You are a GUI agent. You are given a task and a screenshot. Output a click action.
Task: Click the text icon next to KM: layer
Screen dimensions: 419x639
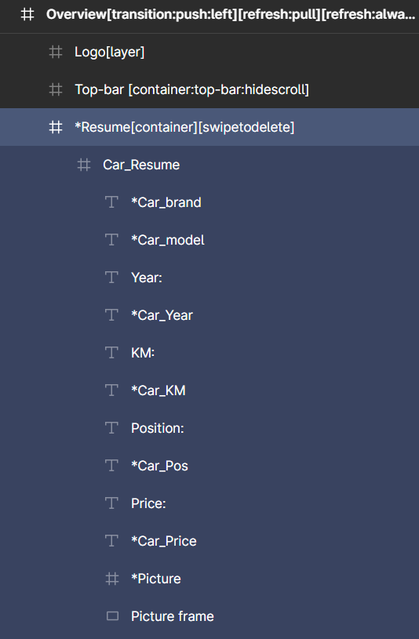click(111, 353)
